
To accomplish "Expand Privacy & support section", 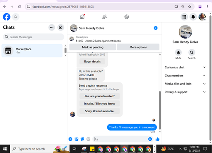I will [185, 92].
